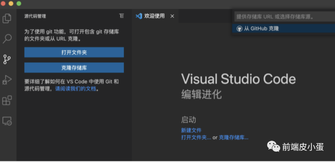
Task: Click the 启动 section heading
Action: [x=189, y=120]
